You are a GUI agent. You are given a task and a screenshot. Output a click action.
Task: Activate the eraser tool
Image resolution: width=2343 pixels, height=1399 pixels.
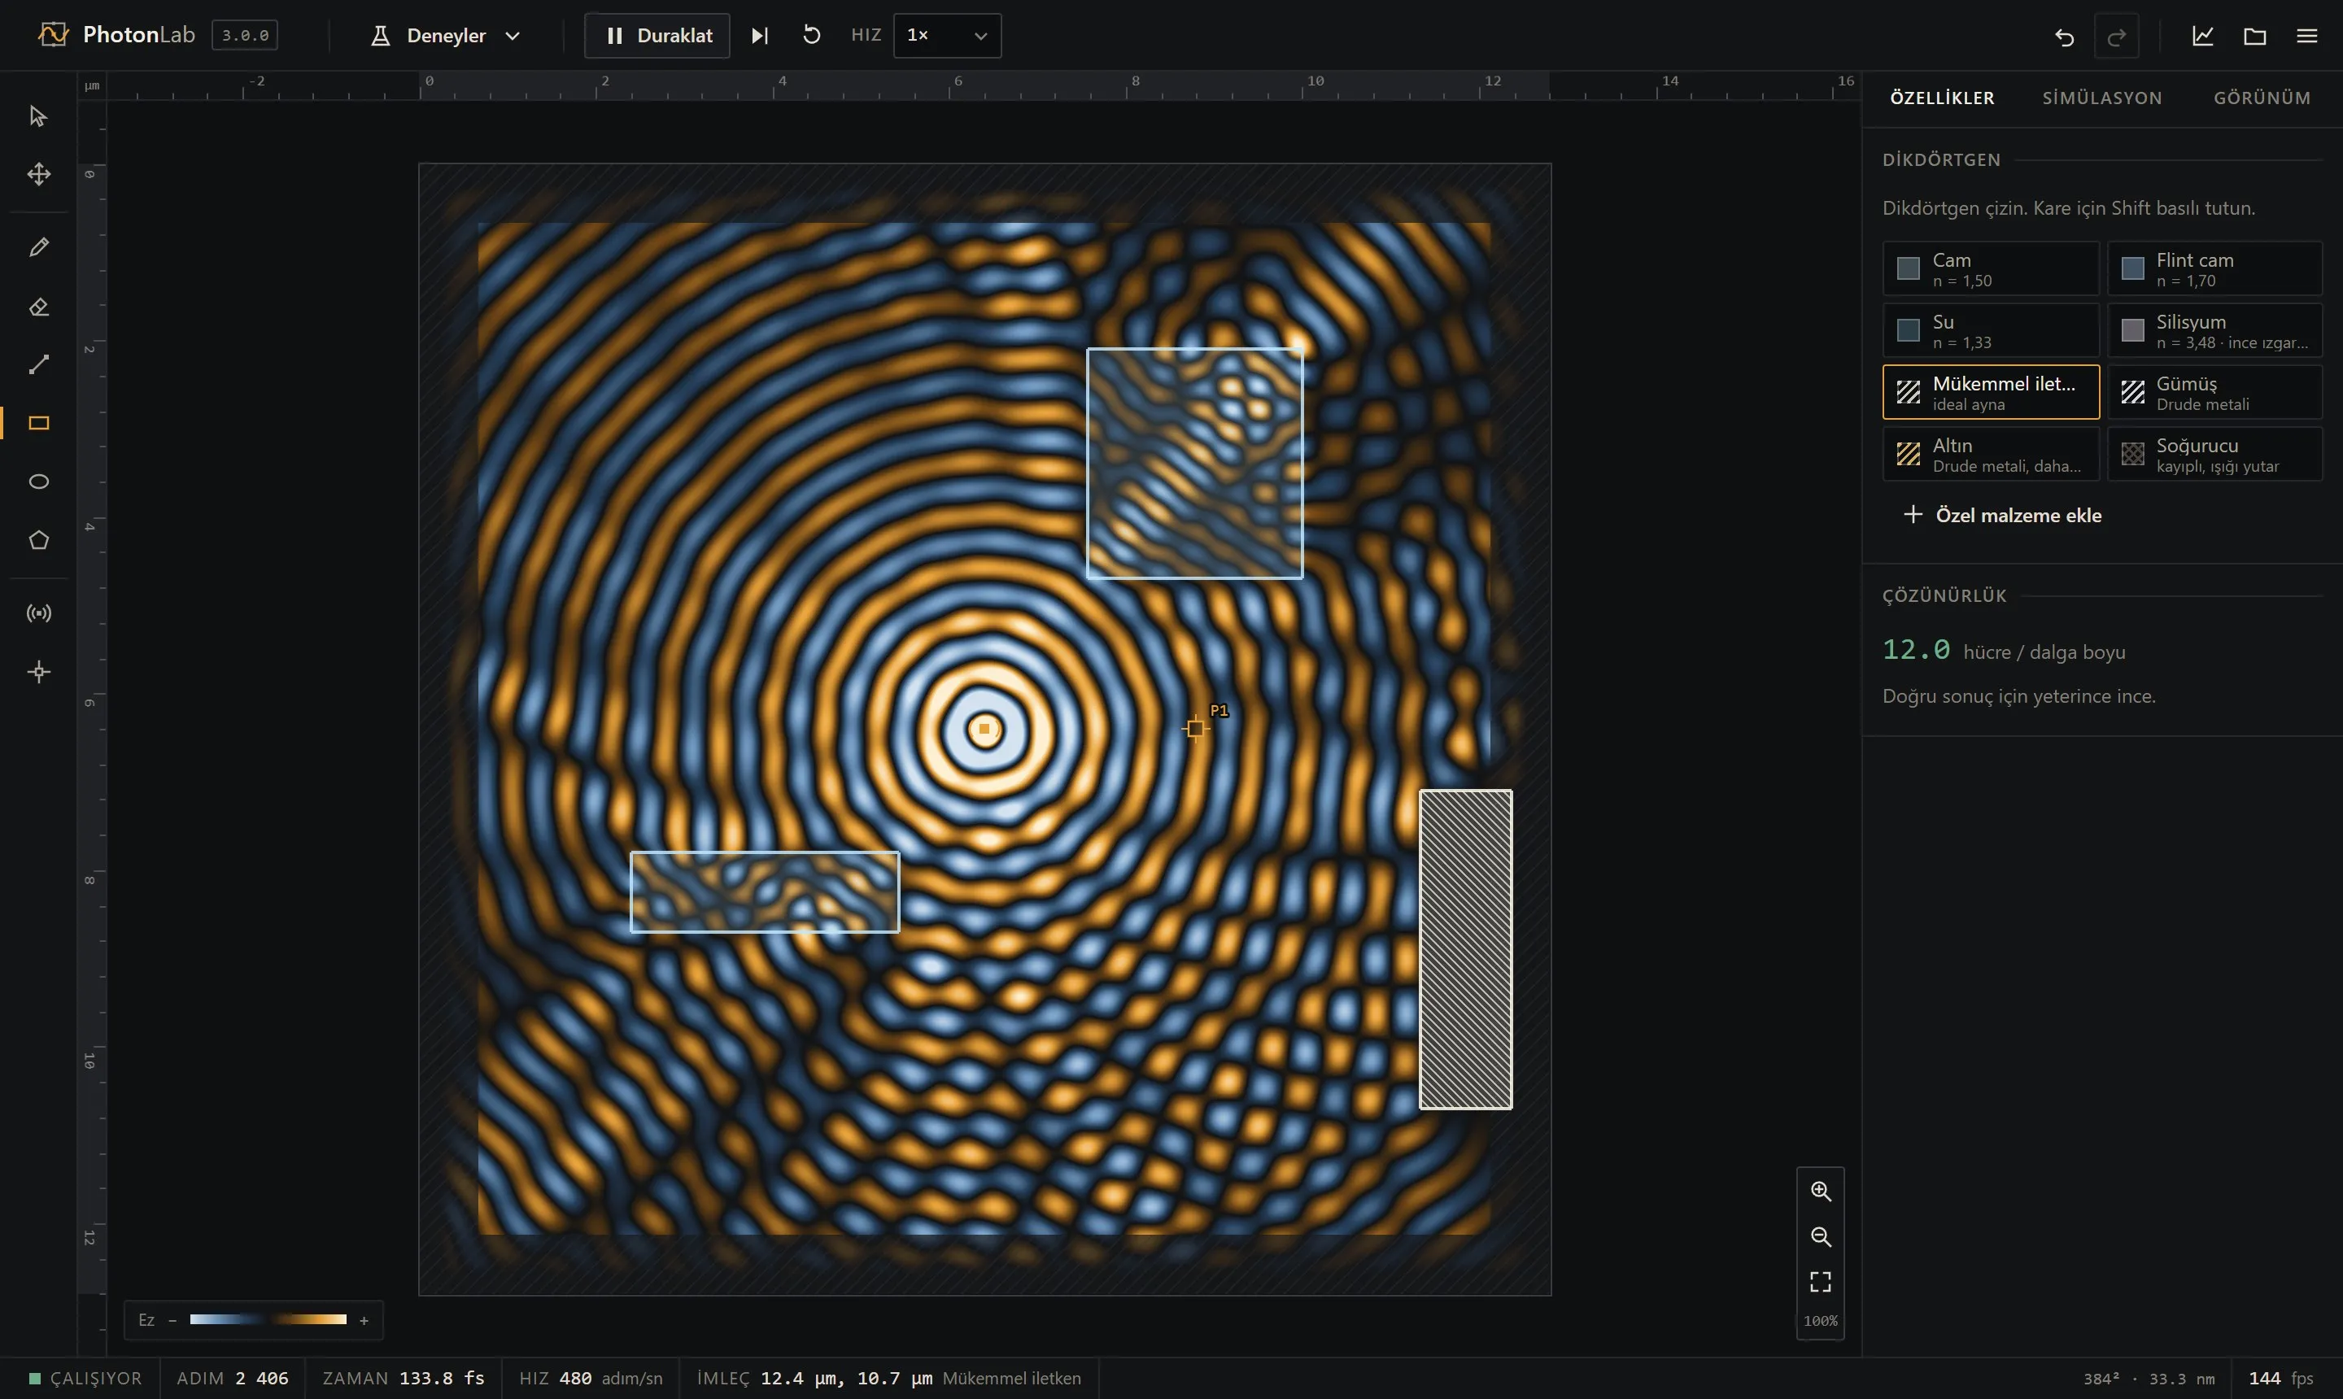tap(39, 307)
